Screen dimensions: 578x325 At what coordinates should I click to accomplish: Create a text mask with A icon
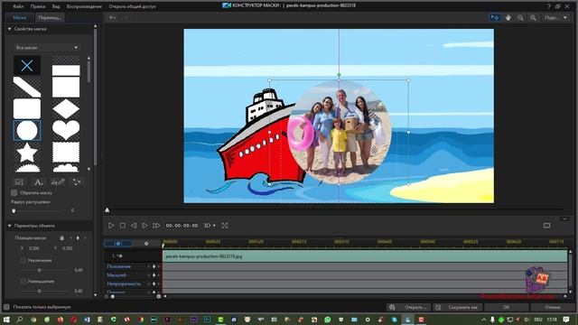pyautogui.click(x=38, y=182)
